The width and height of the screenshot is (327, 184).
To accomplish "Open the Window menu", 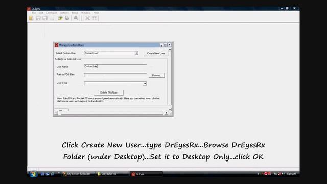I will (x=86, y=13).
